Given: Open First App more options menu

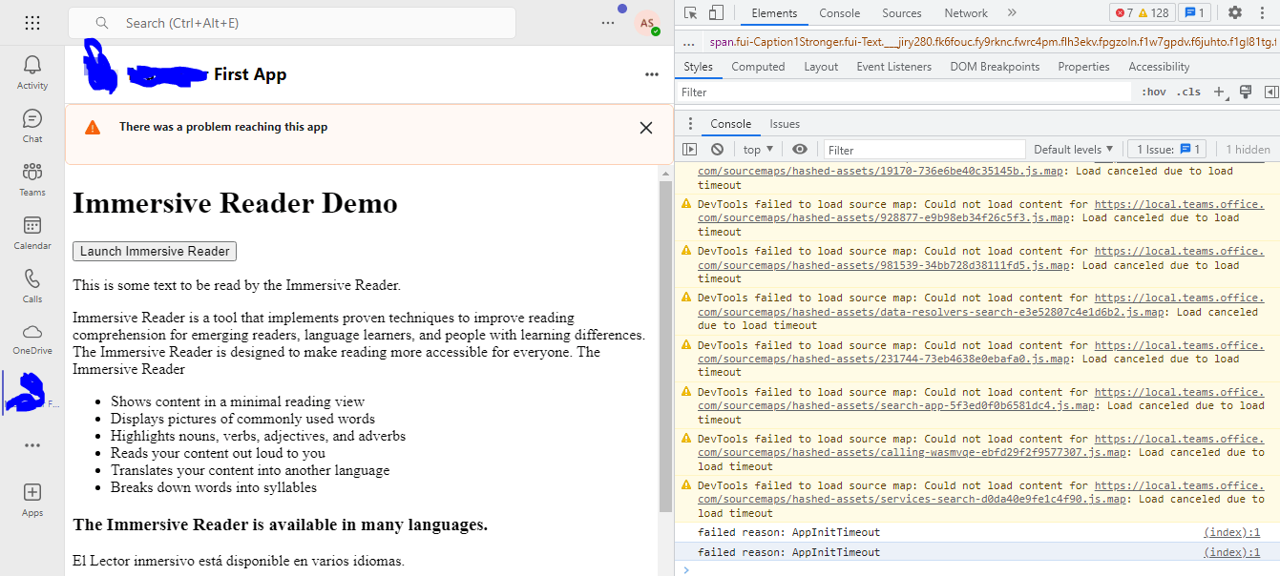Looking at the screenshot, I should [x=652, y=74].
